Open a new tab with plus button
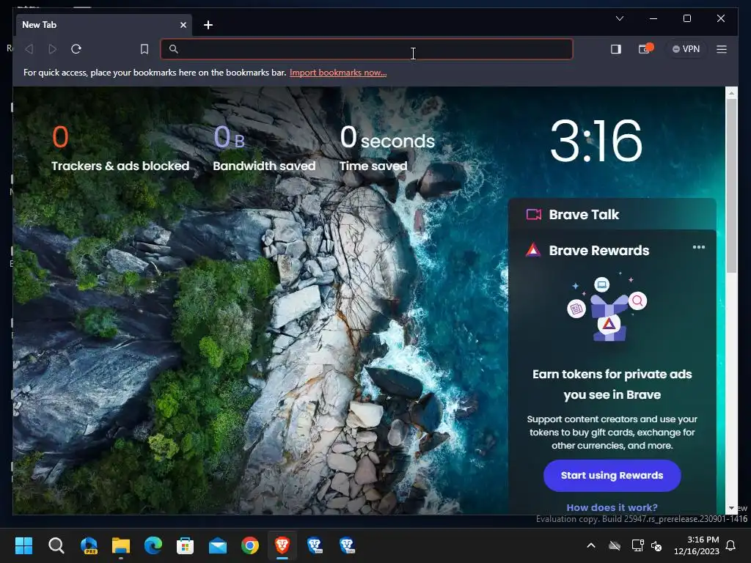This screenshot has width=751, height=563. click(x=208, y=25)
